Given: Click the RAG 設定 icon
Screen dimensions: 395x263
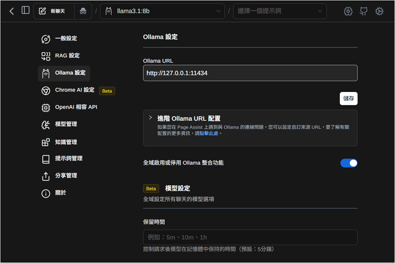Looking at the screenshot, I should click(x=46, y=56).
